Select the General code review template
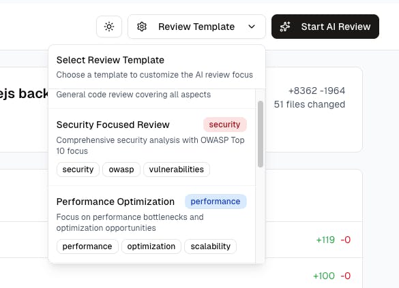Screen dimensions: 399x288 [x=152, y=99]
